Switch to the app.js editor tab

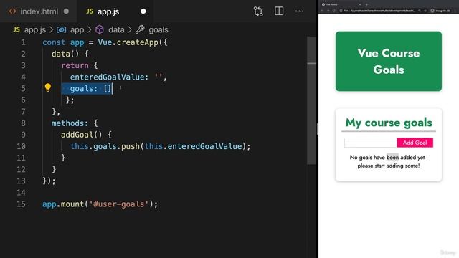(115, 11)
